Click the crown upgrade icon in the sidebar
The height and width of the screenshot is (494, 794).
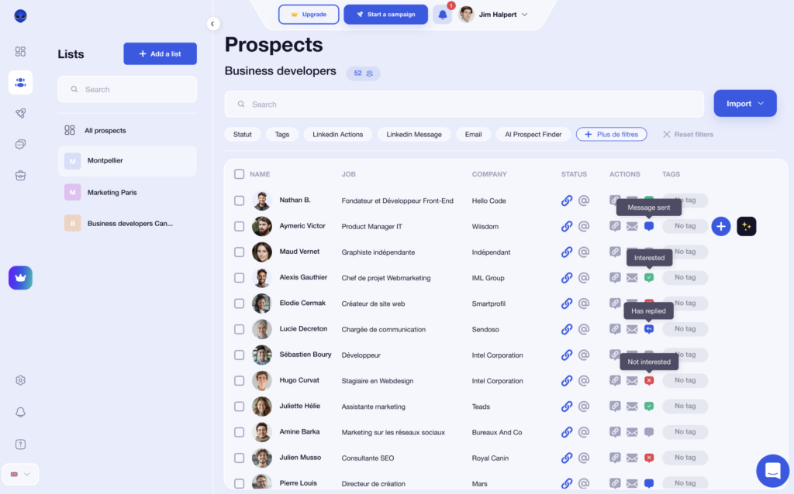(x=20, y=277)
